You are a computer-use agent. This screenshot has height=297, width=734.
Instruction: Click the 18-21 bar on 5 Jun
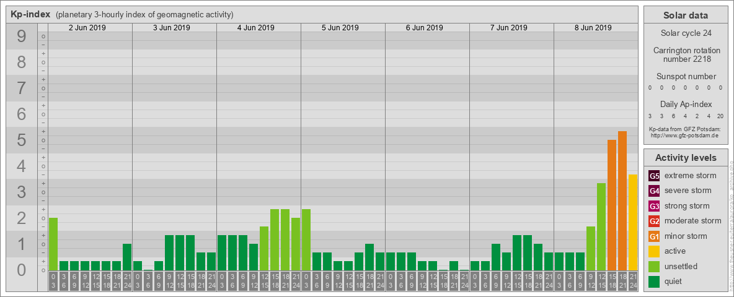(369, 257)
